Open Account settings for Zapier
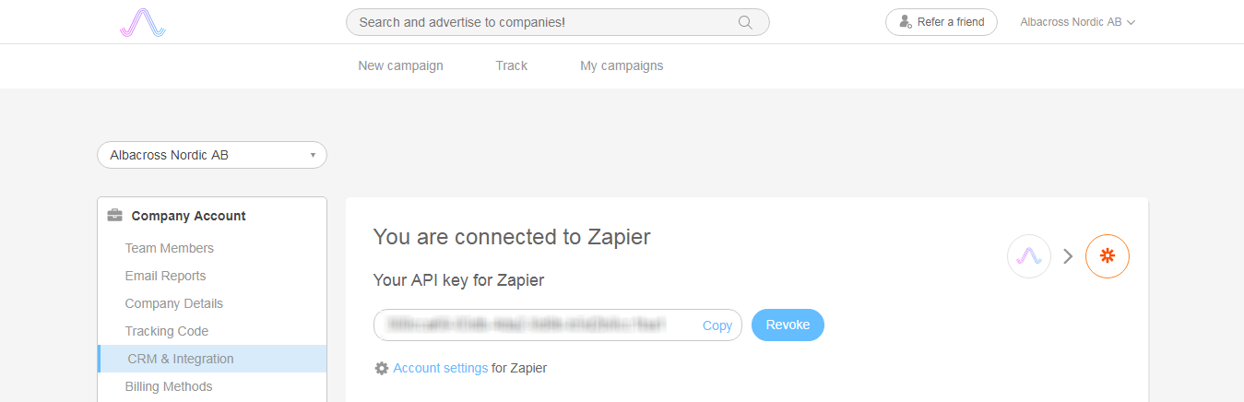Viewport: 1244px width, 402px height. [x=440, y=368]
